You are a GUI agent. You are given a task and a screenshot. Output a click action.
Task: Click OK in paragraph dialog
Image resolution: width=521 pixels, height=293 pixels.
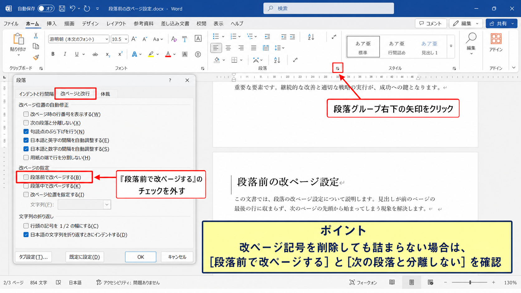coord(141,257)
